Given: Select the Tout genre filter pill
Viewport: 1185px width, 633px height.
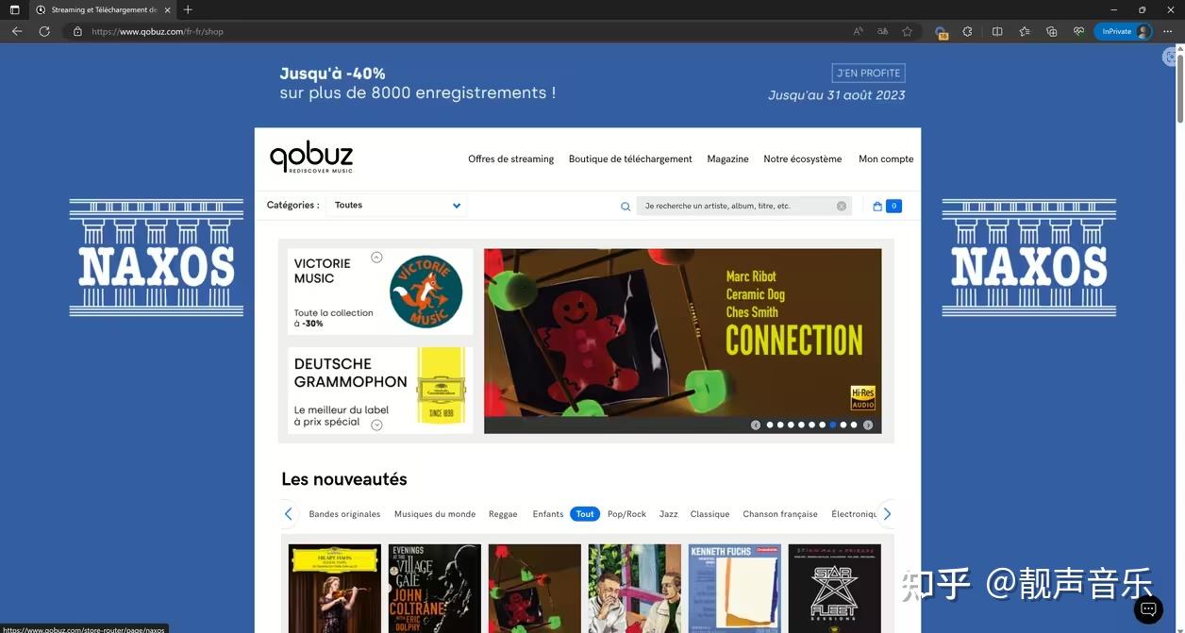Looking at the screenshot, I should (585, 514).
